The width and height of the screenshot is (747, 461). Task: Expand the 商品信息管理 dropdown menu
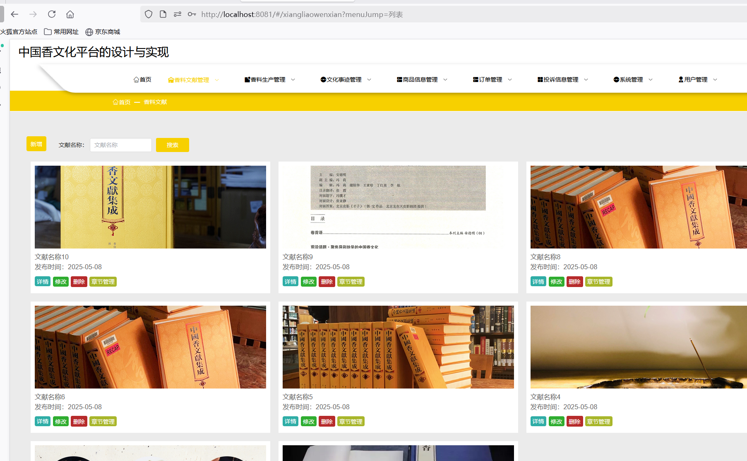(x=422, y=80)
